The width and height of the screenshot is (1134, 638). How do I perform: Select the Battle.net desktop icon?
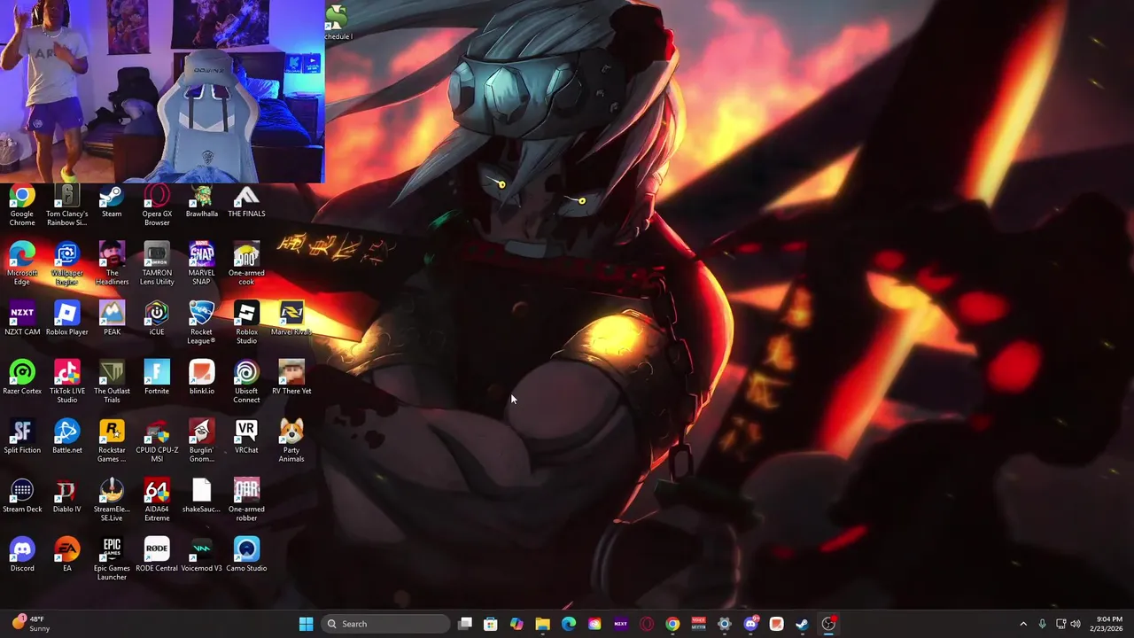coord(67,437)
